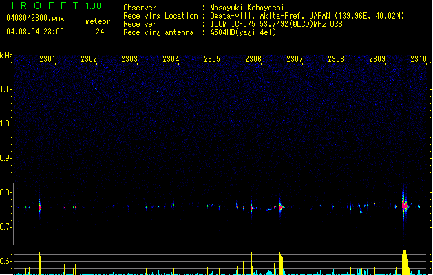Image resolution: width=433 pixels, height=275 pixels.
Task: Click the meteor echo just before 2306
Action: [x=251, y=208]
